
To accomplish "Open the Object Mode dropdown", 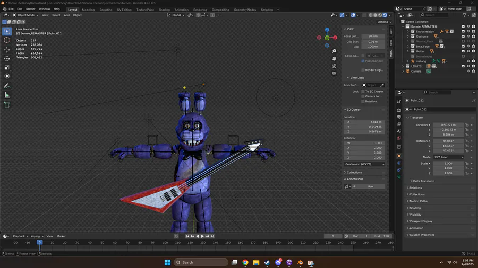I will coord(25,15).
